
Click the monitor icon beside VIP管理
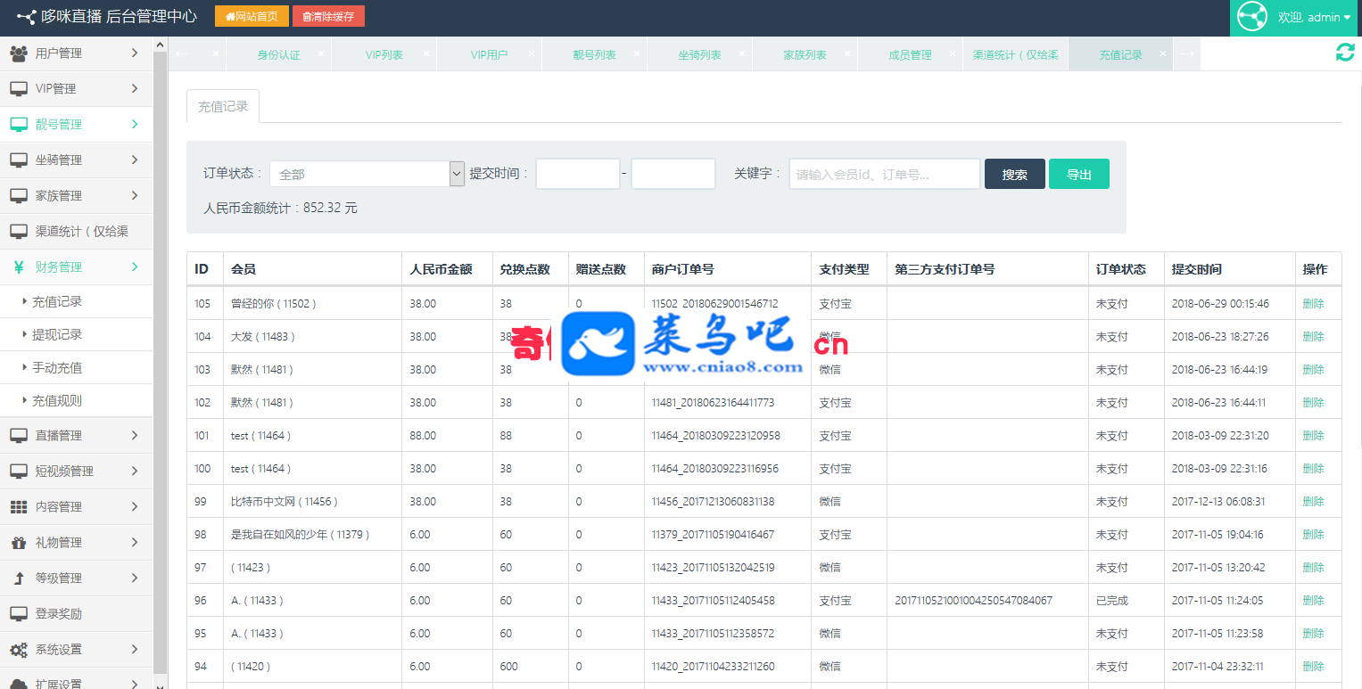pos(18,89)
